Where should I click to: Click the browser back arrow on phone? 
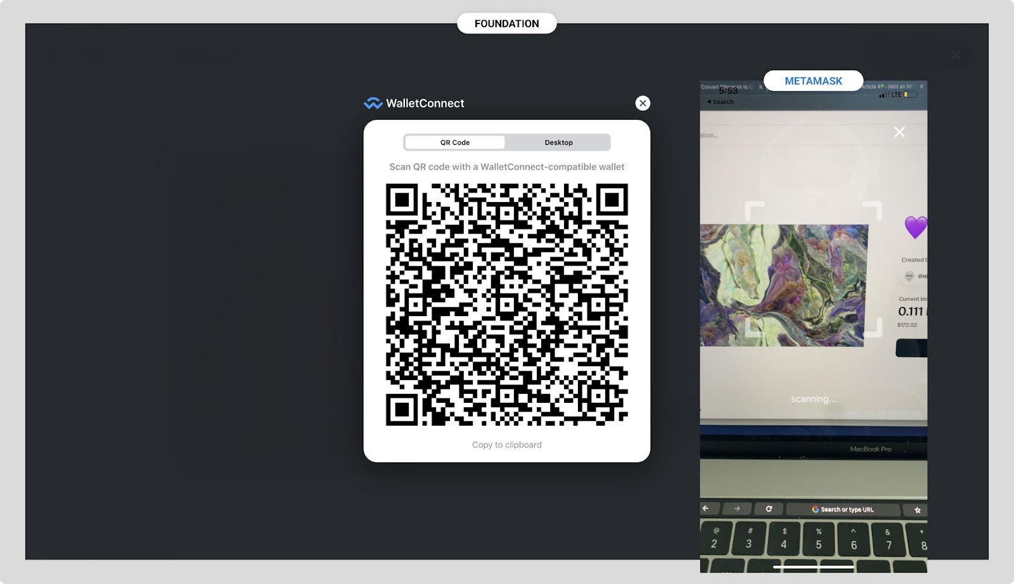[x=706, y=509]
